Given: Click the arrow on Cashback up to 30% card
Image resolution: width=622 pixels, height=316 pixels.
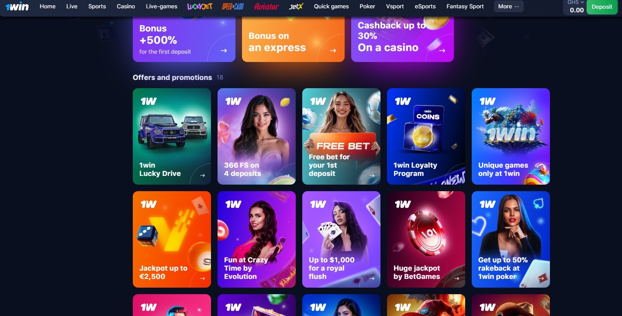Looking at the screenshot, I should pyautogui.click(x=442, y=51).
